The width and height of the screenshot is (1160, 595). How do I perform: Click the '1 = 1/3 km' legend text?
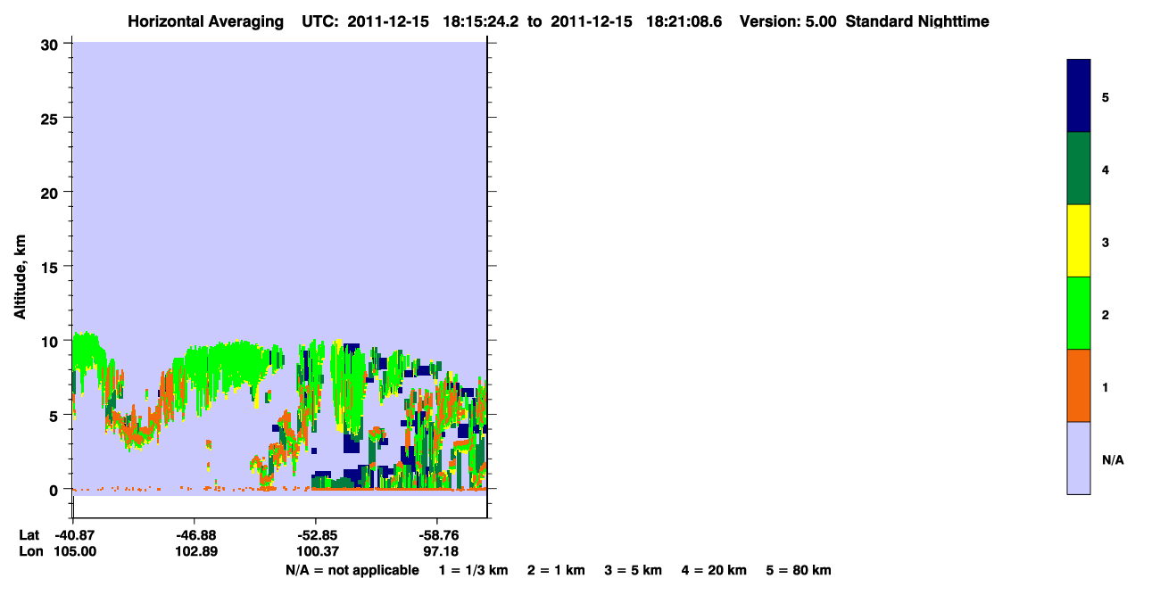pos(473,570)
